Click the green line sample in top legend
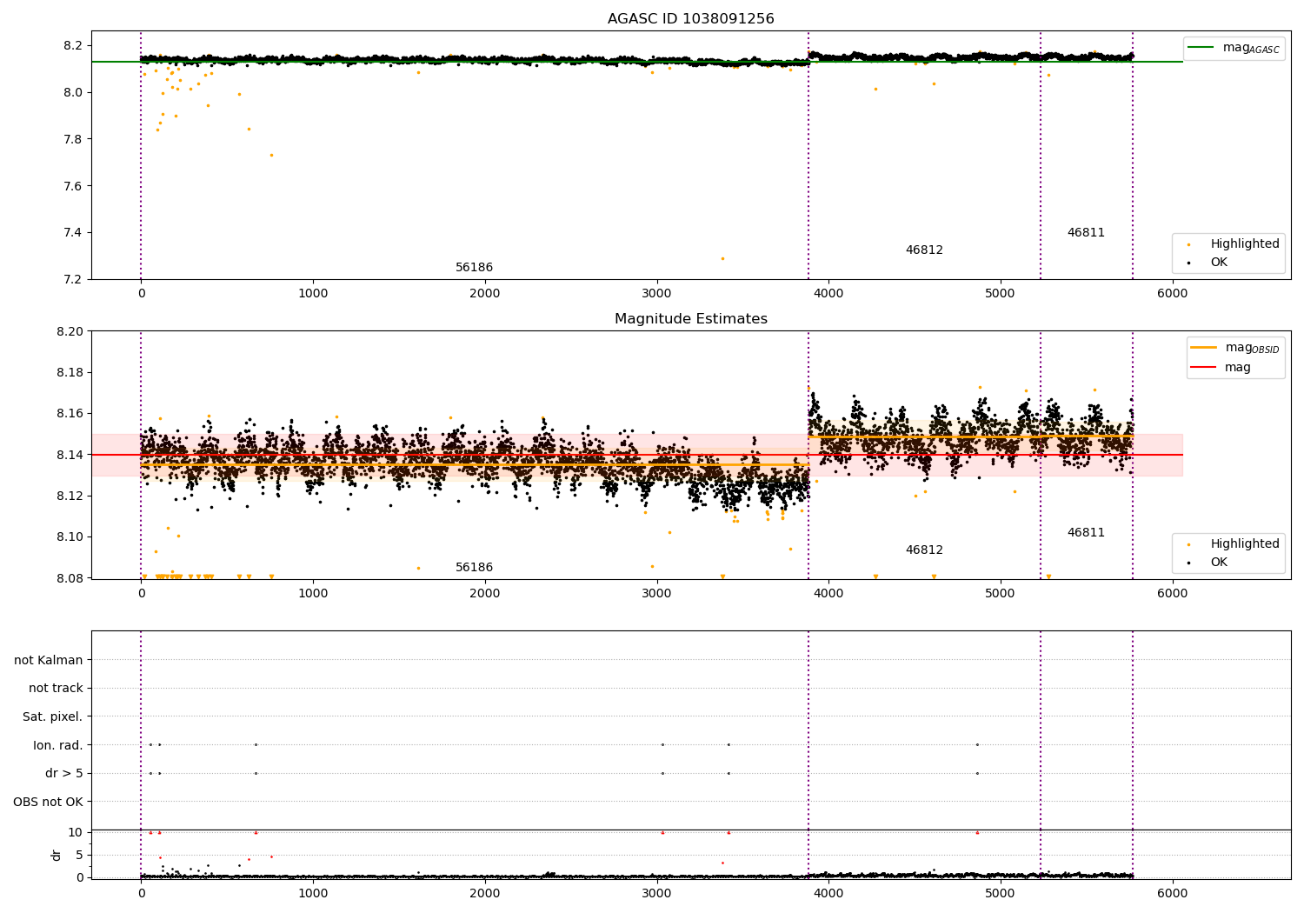The image size is (1304, 913). point(1201,48)
